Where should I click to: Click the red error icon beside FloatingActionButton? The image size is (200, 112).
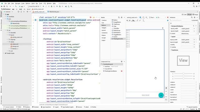(x=122, y=71)
